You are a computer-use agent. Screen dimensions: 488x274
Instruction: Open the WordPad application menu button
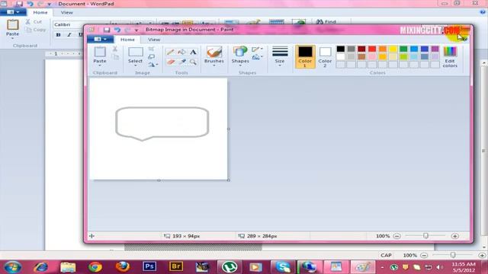13,12
